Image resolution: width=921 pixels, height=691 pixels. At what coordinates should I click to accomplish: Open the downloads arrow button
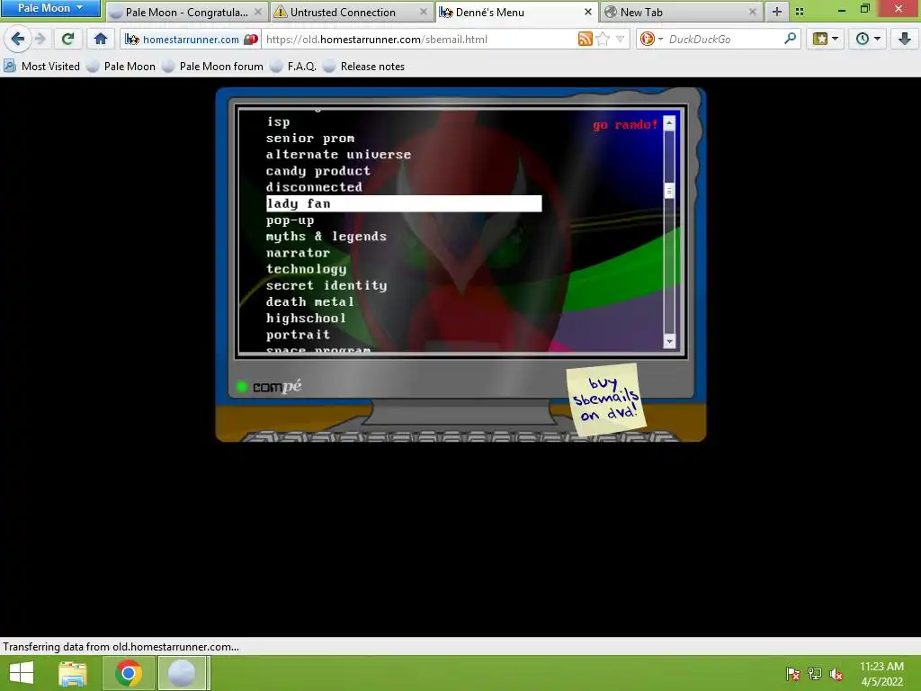coord(904,40)
